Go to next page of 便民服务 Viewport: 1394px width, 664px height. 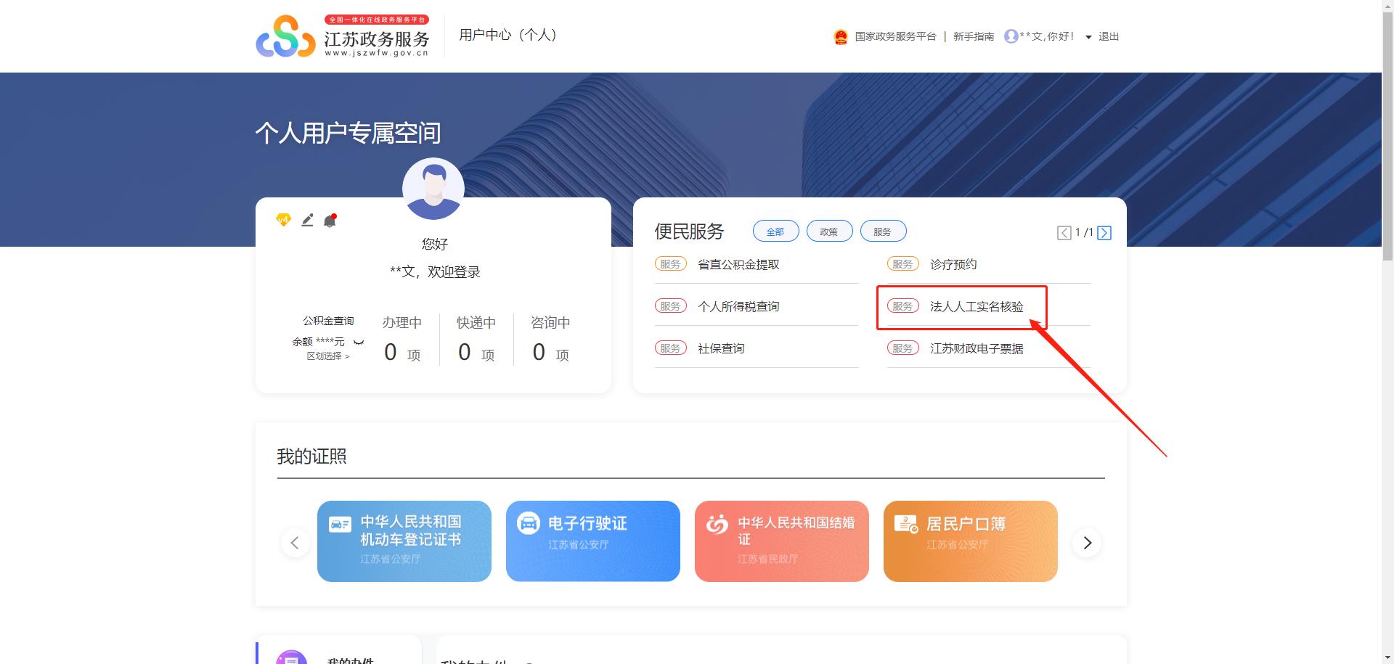pos(1104,233)
